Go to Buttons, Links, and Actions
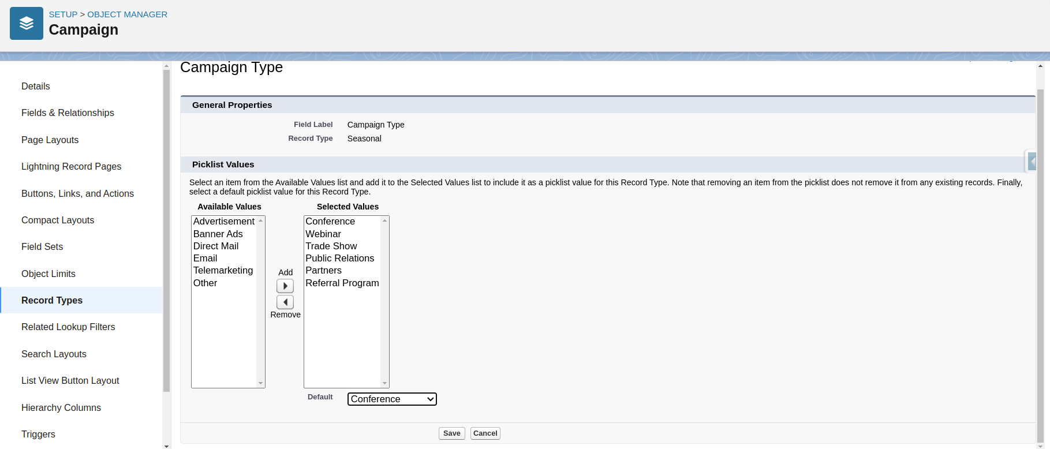Screen dimensions: 1050x449 pos(77,193)
